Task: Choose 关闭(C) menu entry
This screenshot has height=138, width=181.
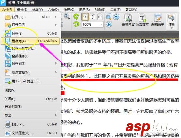Action: click(31, 99)
